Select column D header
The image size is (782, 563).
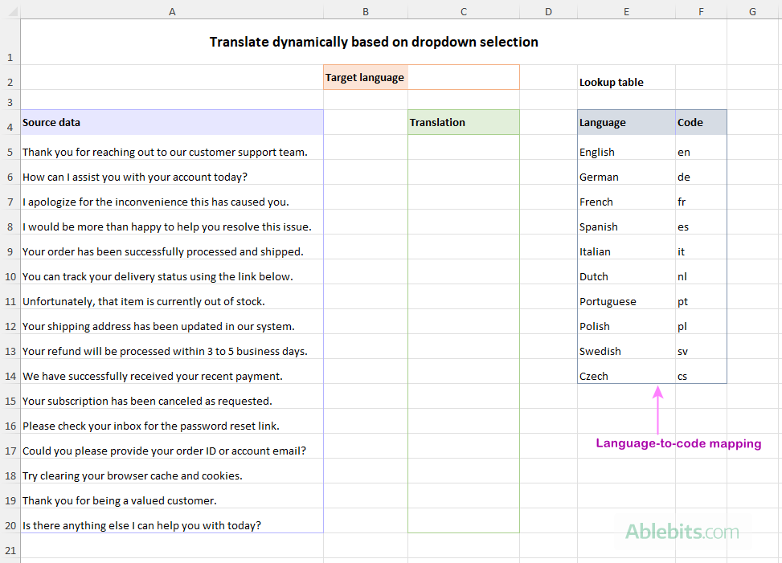pos(549,11)
